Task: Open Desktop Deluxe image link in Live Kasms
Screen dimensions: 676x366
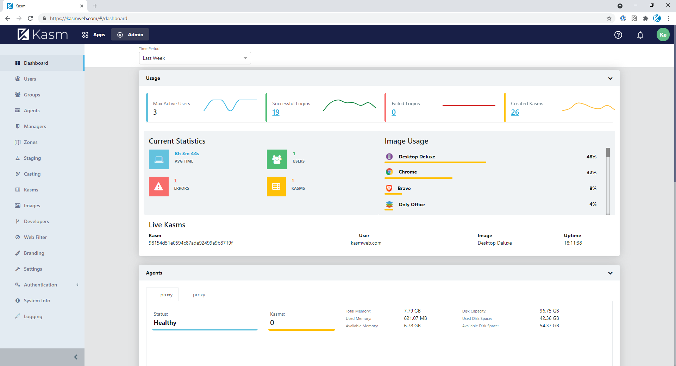Action: pos(495,243)
